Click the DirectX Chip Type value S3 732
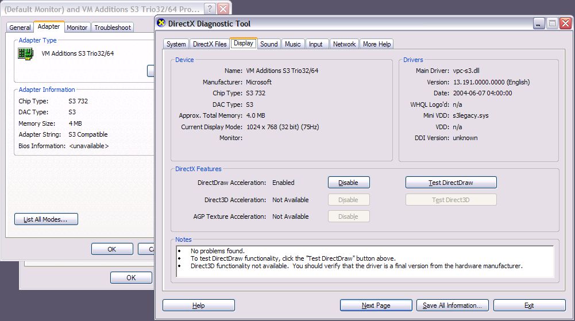The image size is (575, 321). 256,93
